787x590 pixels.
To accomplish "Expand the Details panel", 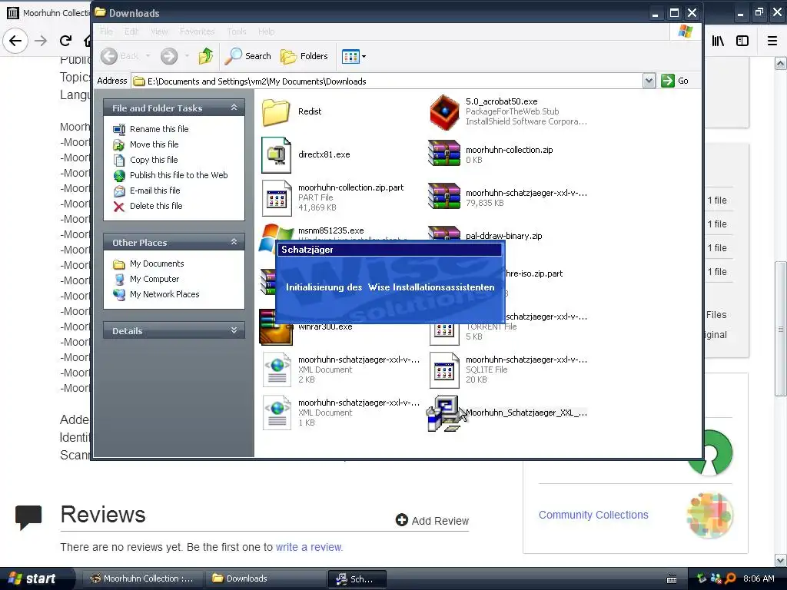I will [234, 330].
